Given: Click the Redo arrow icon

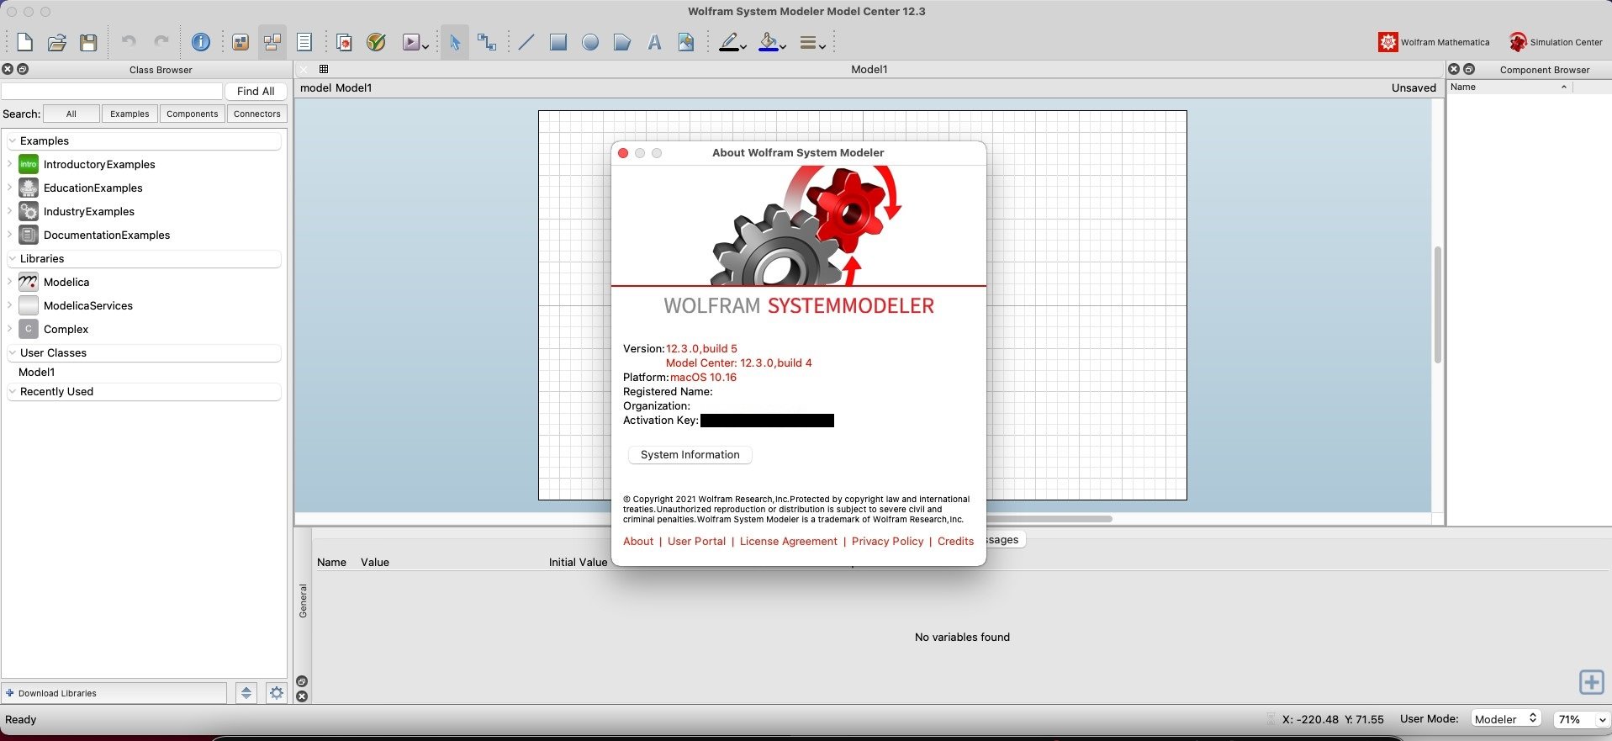Looking at the screenshot, I should tap(161, 41).
